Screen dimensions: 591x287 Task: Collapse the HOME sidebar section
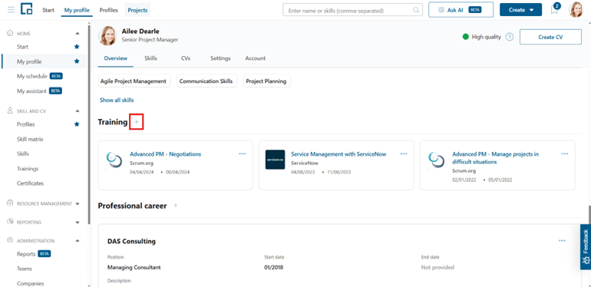pyautogui.click(x=78, y=34)
